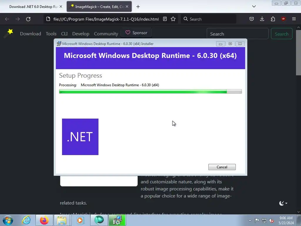Close the ImageMagick tab
301x226 pixels.
(x=127, y=6)
